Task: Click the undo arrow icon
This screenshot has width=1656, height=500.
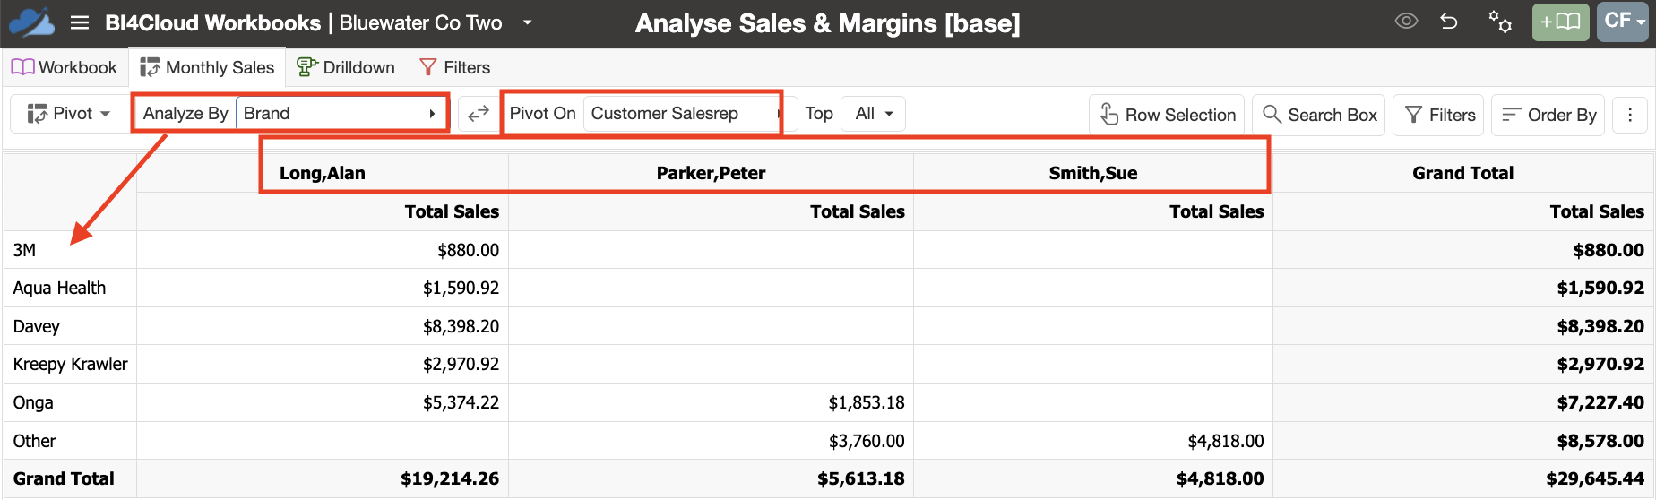Action: (1449, 21)
